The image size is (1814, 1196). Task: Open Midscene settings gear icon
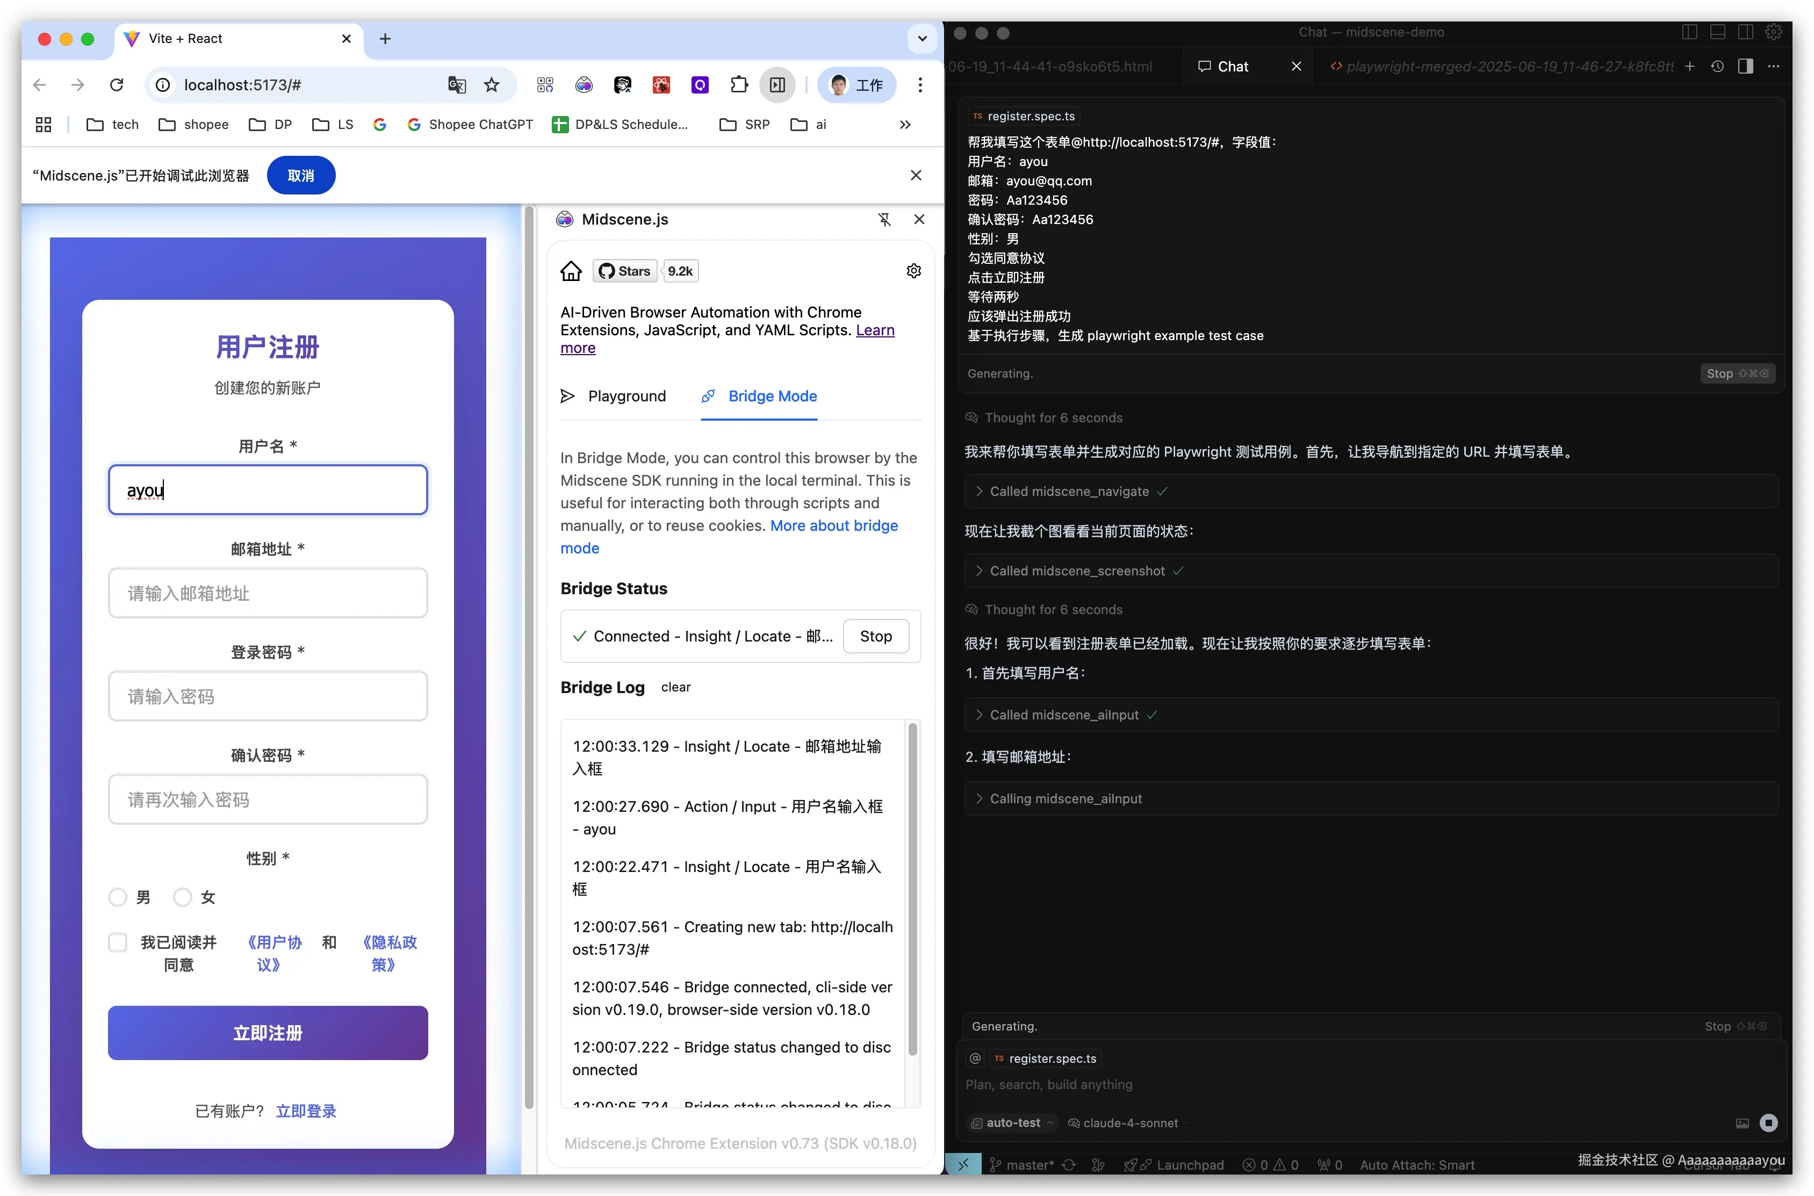pyautogui.click(x=913, y=271)
